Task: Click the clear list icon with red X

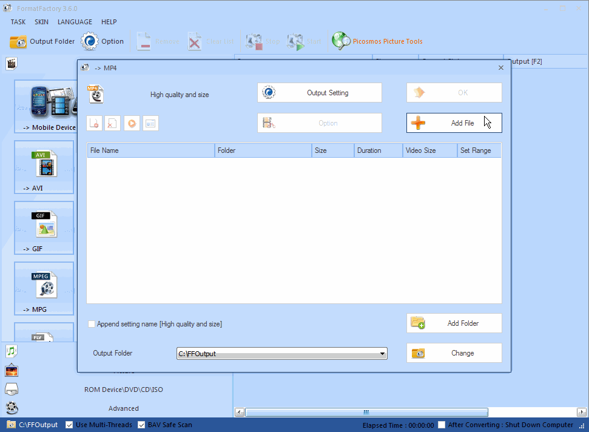Action: coord(112,123)
